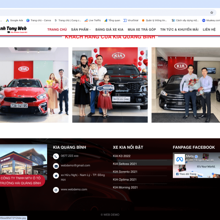Bookmark this page with the star icon

tap(212, 13)
